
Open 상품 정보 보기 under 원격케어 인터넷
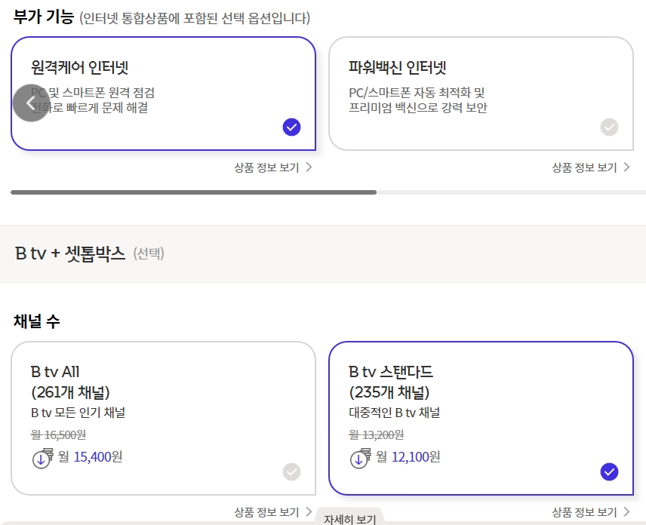(273, 167)
